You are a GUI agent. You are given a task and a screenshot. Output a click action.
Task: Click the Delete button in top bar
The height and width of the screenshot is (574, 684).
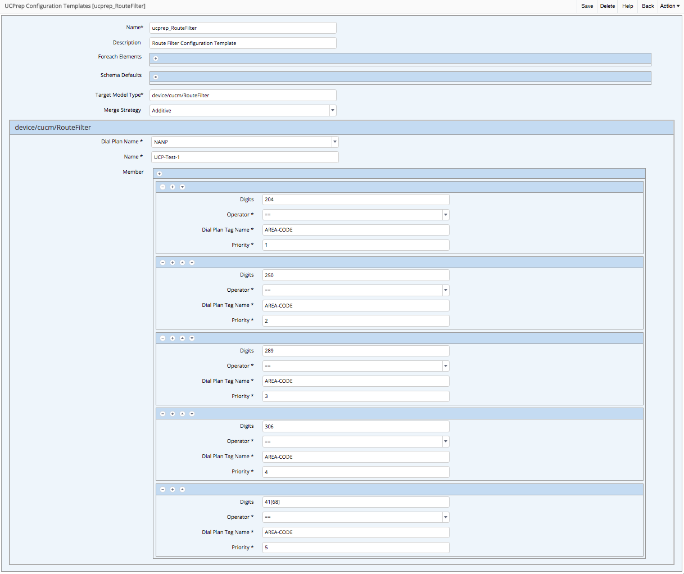pos(608,6)
